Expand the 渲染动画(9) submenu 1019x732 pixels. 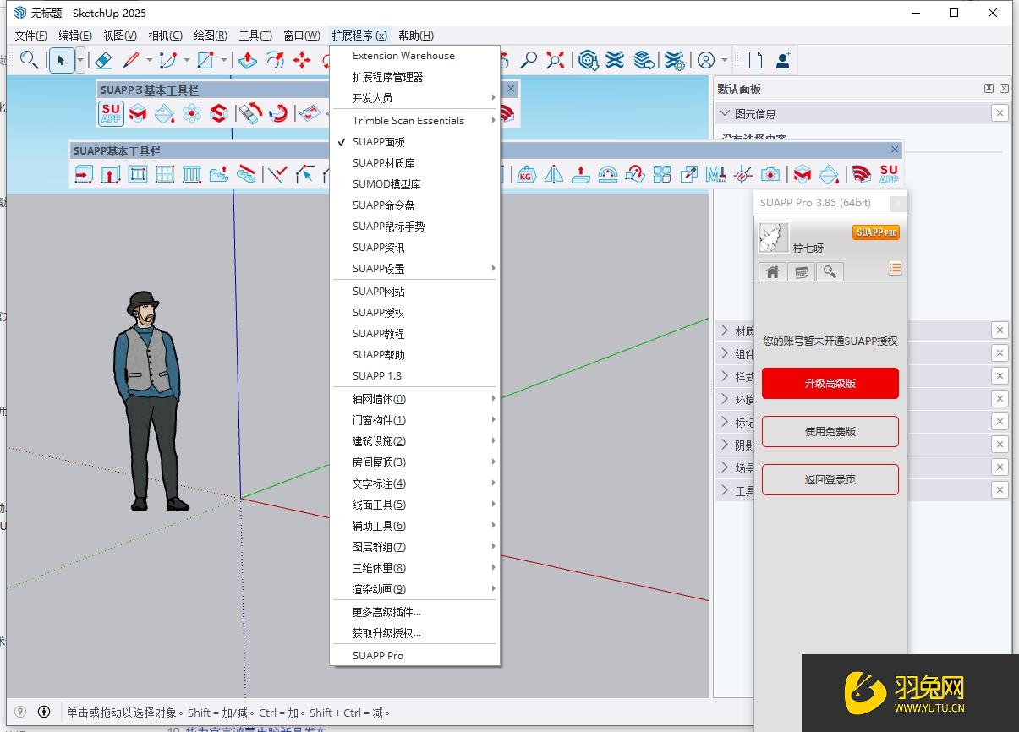pos(414,589)
